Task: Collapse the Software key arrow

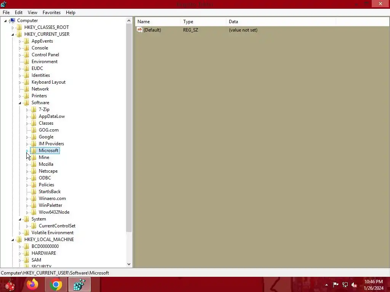Action: click(20, 103)
